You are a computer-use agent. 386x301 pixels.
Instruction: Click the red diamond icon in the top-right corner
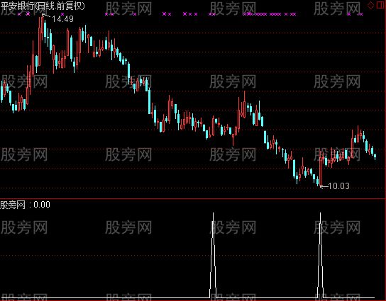(x=370, y=6)
